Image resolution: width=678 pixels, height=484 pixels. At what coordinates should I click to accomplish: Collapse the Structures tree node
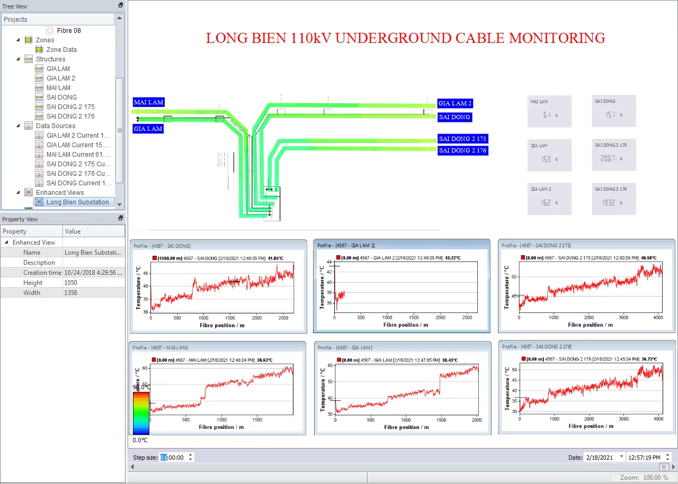pos(18,59)
